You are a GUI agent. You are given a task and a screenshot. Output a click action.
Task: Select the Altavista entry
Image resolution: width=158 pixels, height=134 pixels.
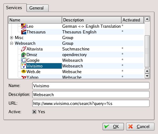pyautogui.click(x=34, y=49)
